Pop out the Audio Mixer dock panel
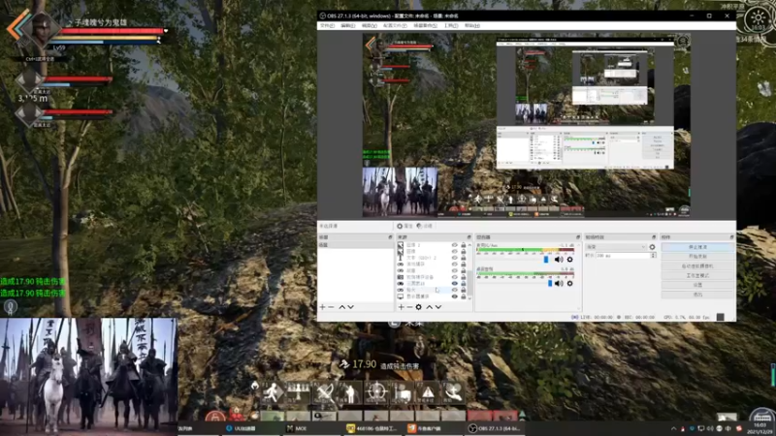 [577, 237]
